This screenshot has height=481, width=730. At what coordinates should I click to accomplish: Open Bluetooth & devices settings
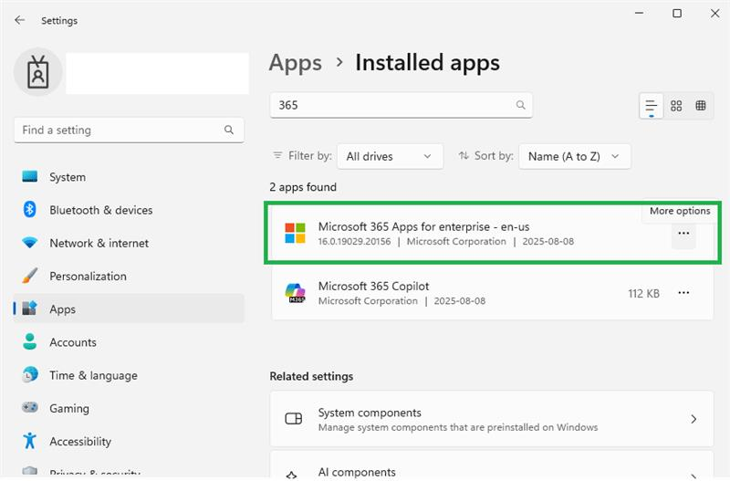point(129,210)
